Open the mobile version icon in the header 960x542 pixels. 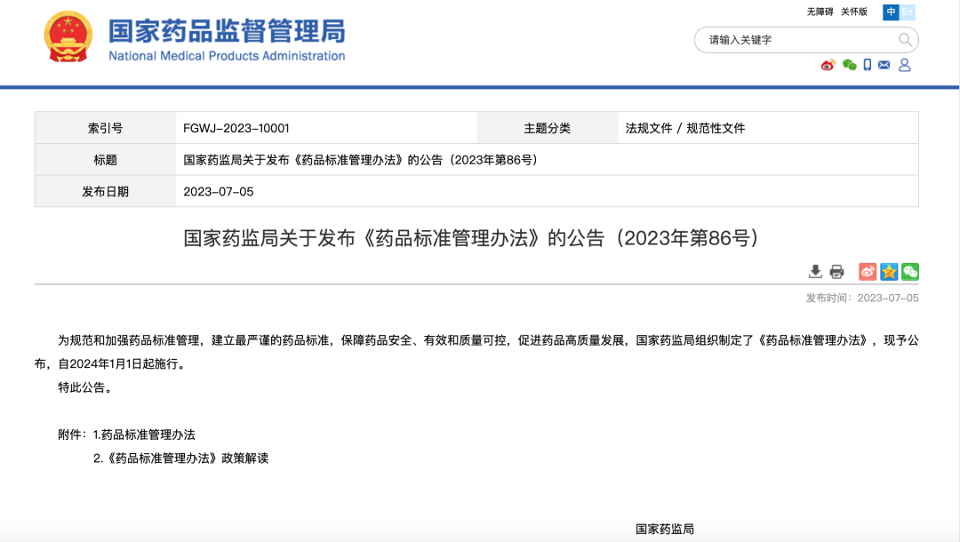867,65
